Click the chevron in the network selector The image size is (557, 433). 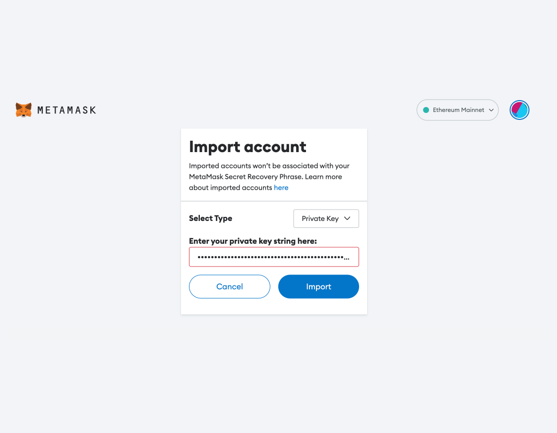coord(491,110)
